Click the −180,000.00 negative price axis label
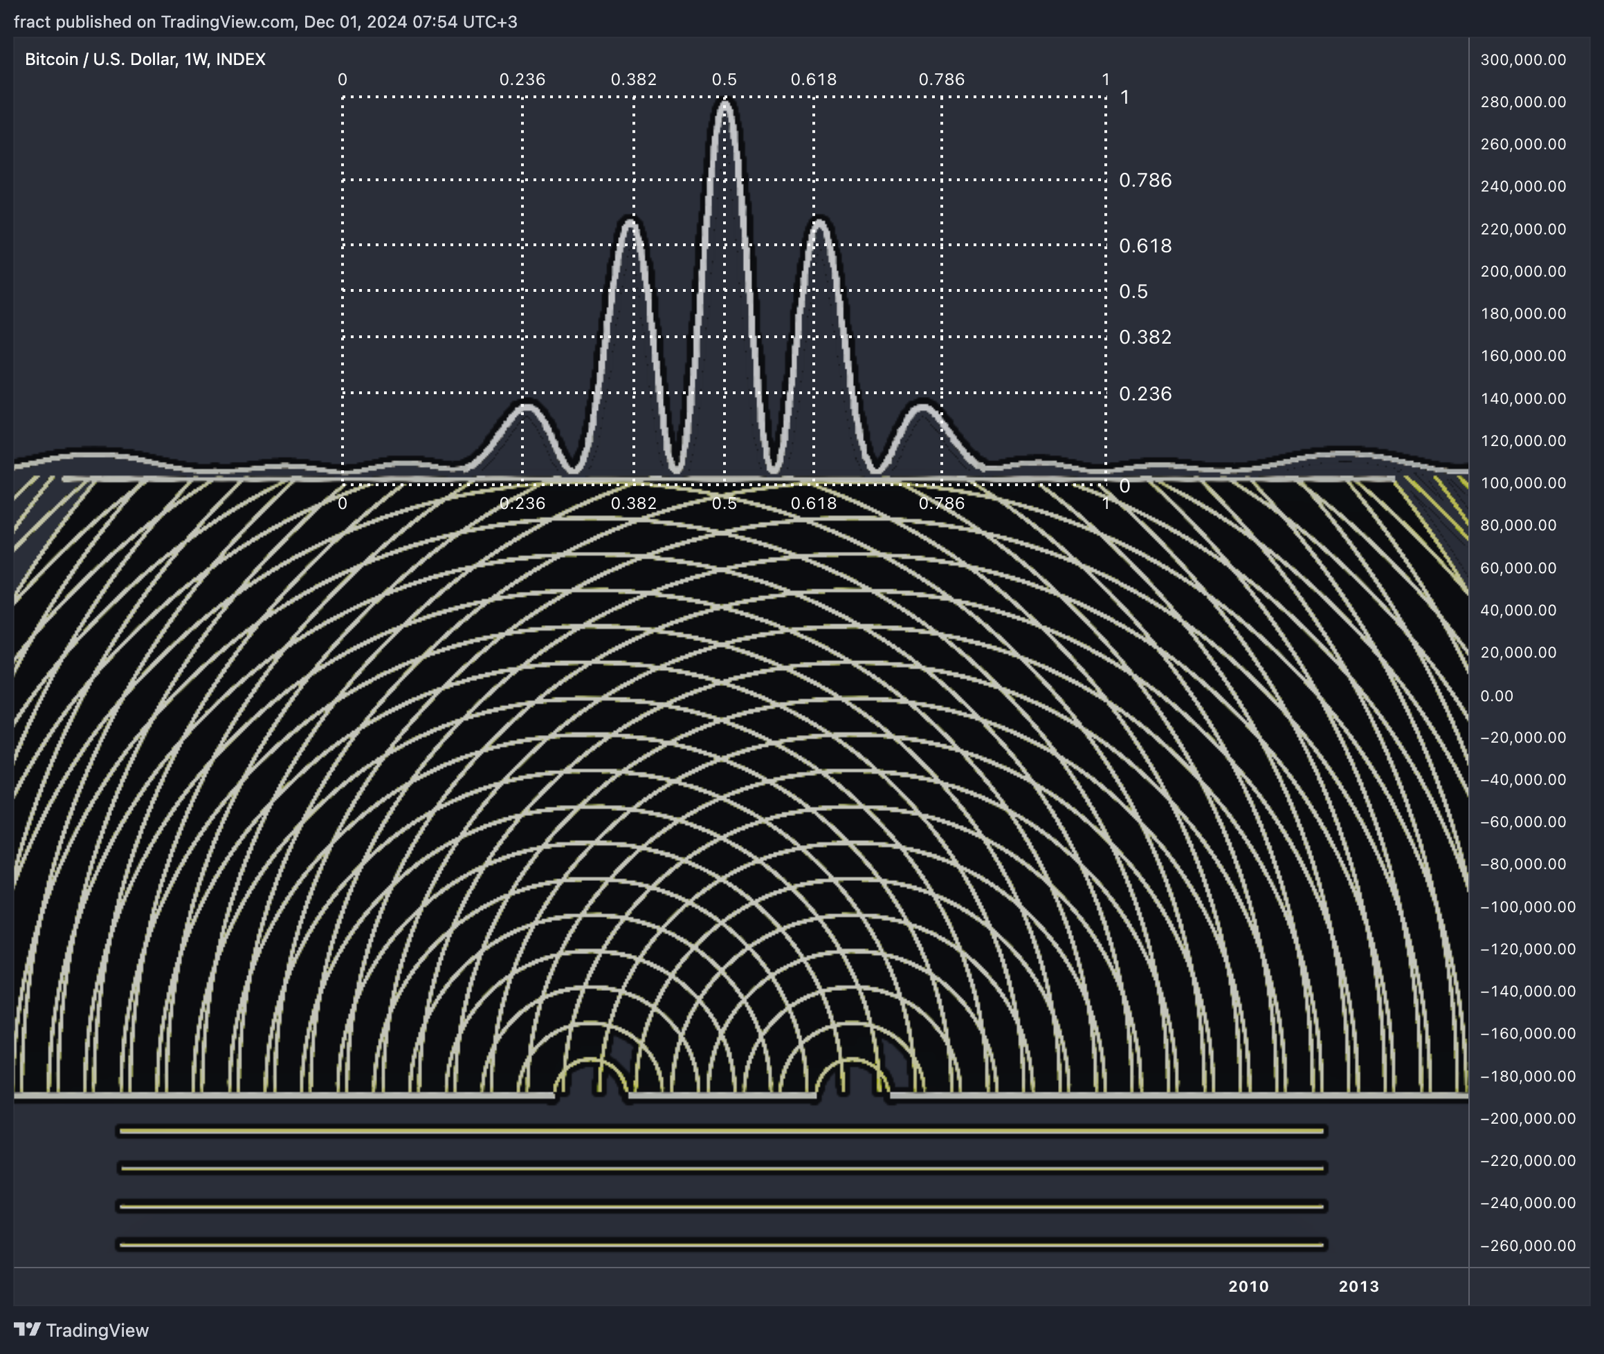Screen dimensions: 1604x1354 click(x=1528, y=1077)
